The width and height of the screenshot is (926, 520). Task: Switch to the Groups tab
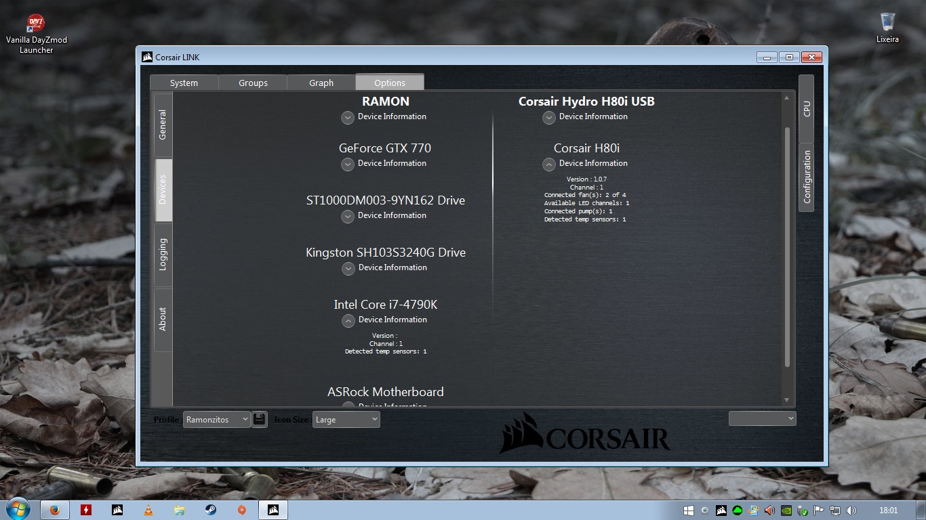[x=253, y=83]
